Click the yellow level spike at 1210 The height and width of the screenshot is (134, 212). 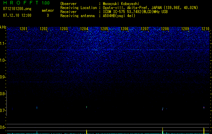[204, 131]
